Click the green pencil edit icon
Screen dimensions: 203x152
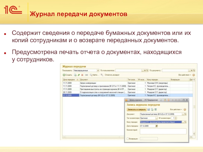[79, 75]
